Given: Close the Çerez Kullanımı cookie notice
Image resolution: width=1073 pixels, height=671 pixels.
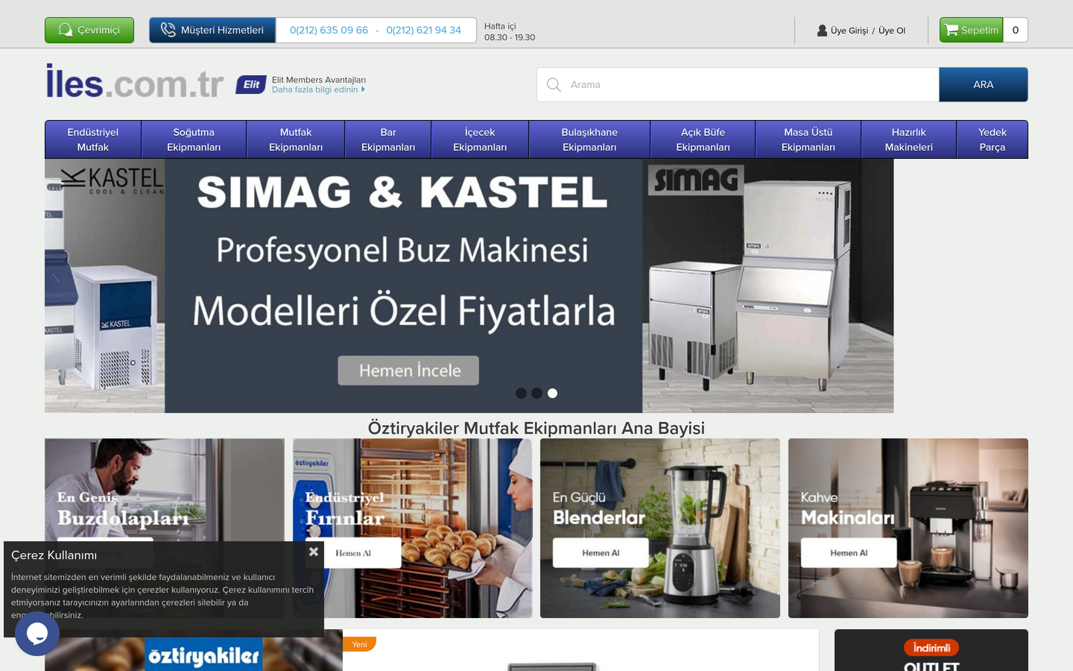Looking at the screenshot, I should click(314, 552).
